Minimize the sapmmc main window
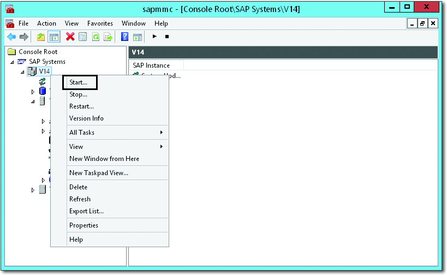Image resolution: width=447 pixels, height=275 pixels. [x=392, y=7]
